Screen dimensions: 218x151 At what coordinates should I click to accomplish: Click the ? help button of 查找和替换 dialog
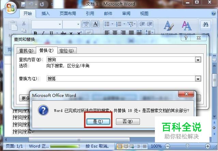pos(186,38)
